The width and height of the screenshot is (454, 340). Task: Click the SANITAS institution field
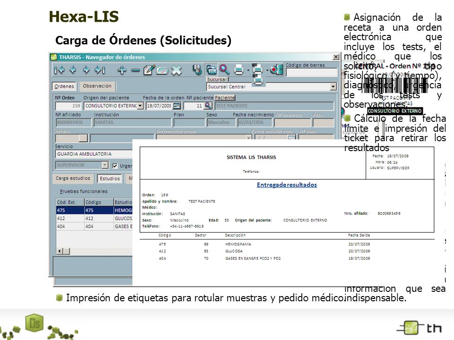(132, 122)
